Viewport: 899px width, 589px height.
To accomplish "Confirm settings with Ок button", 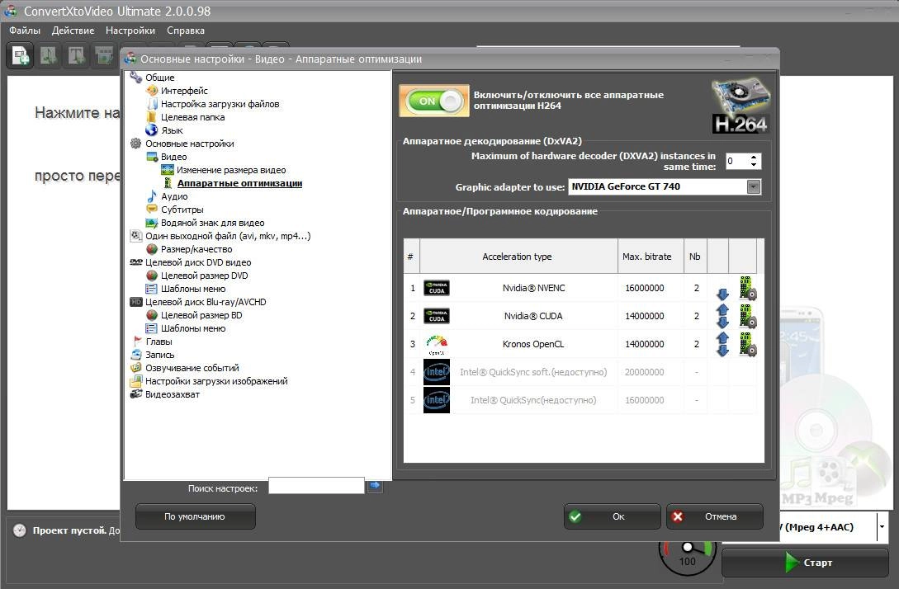I will tap(612, 516).
